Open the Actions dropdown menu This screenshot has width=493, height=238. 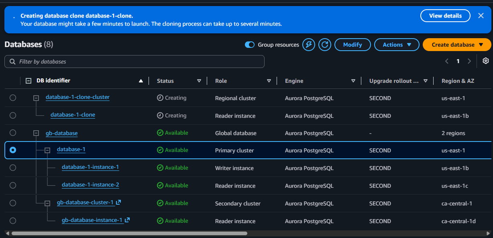(x=397, y=45)
